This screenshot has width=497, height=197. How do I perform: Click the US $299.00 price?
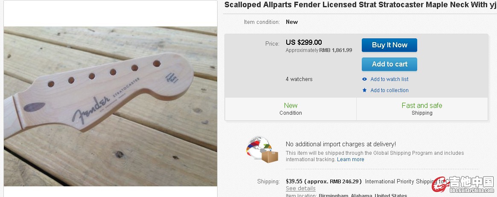click(x=303, y=43)
